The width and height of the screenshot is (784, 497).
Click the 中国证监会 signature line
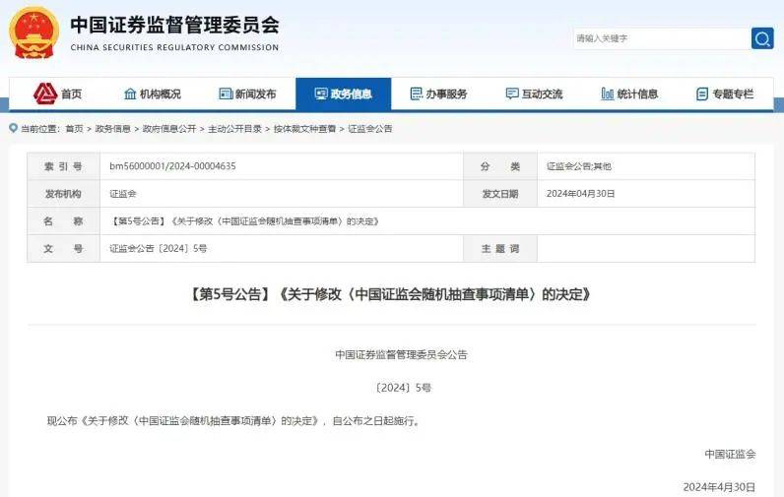[x=730, y=454]
